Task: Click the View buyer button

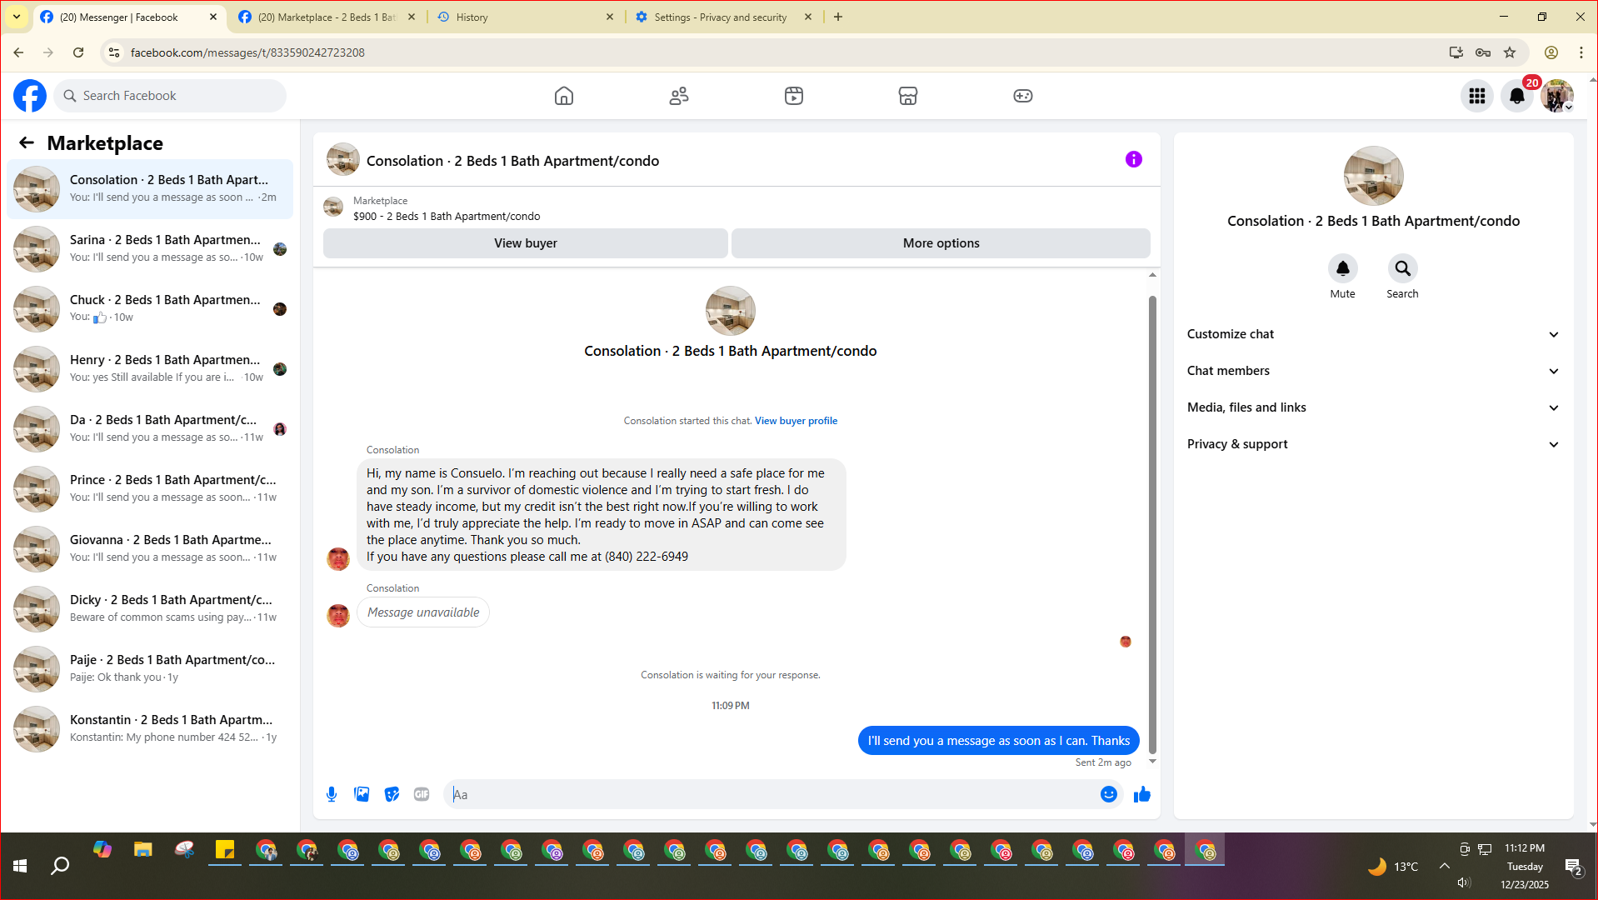Action: click(x=526, y=243)
